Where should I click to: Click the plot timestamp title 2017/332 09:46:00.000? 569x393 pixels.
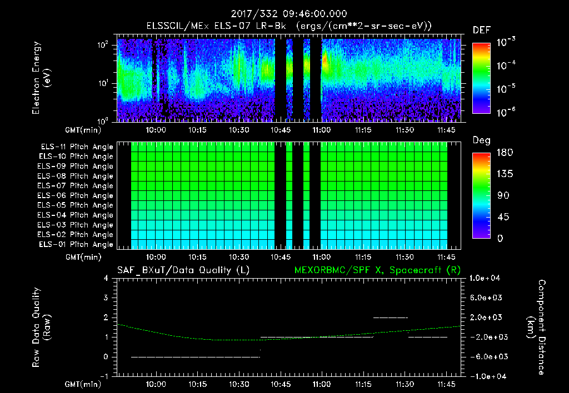(x=289, y=14)
